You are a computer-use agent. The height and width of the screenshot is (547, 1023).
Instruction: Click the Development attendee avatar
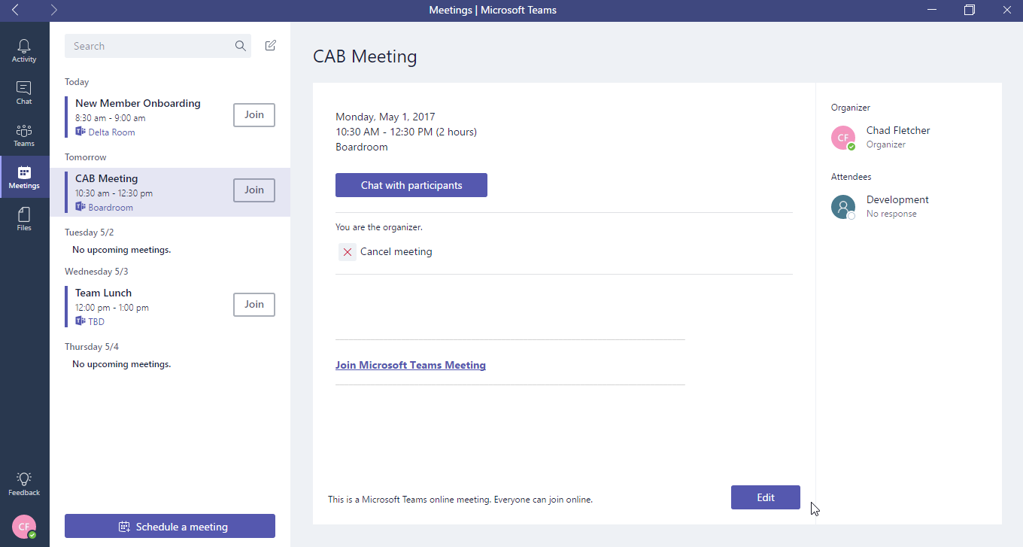coord(843,207)
